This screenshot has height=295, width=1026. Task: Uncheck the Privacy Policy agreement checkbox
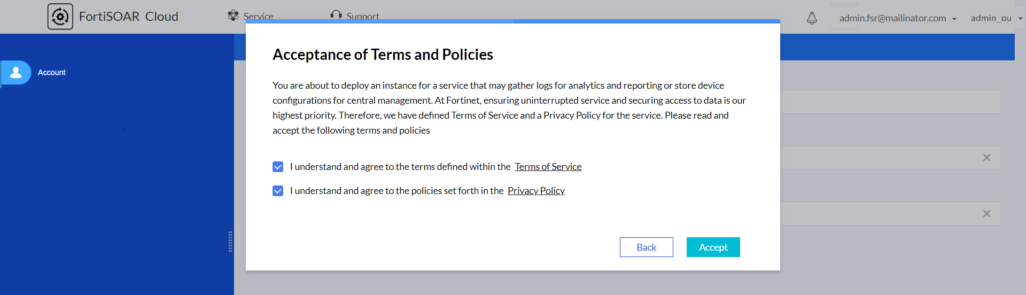click(278, 191)
